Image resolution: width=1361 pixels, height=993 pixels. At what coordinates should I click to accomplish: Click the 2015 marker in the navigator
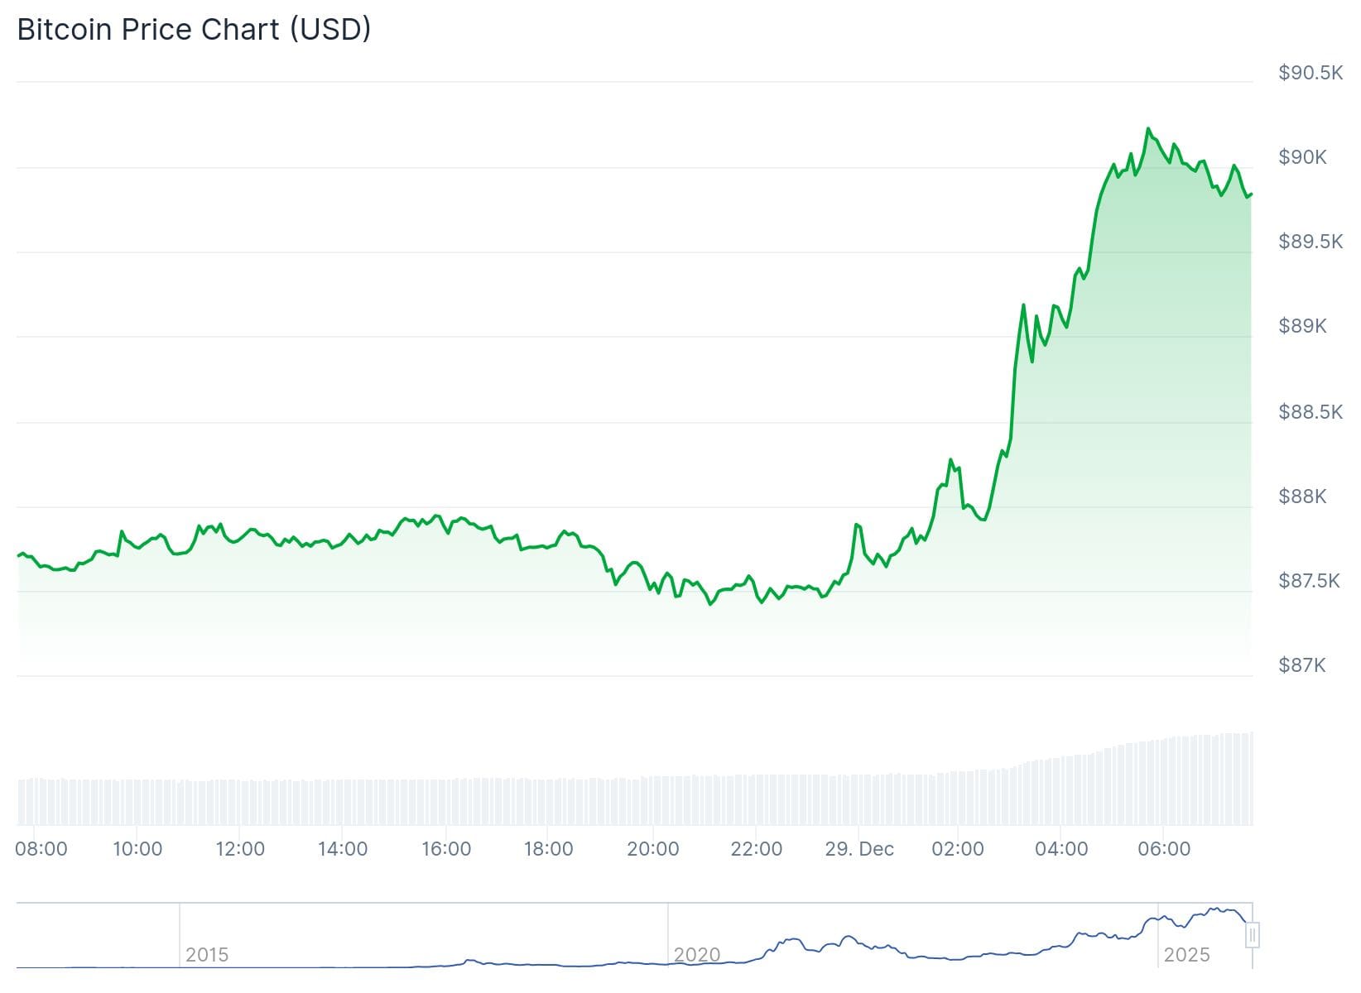click(x=207, y=955)
